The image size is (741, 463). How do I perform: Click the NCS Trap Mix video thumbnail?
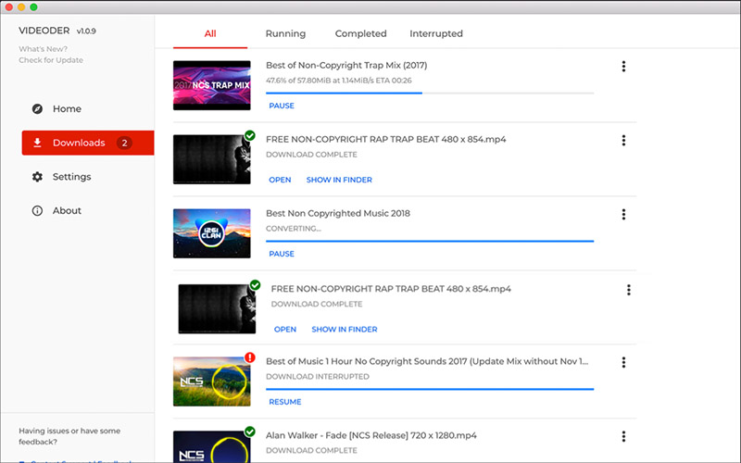click(211, 85)
